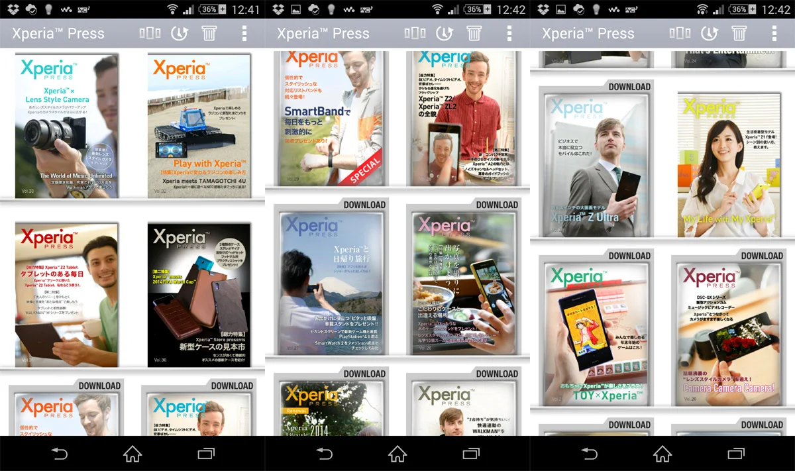
Task: Select the Camera Camera Camera! issue cover
Action: tap(729, 335)
